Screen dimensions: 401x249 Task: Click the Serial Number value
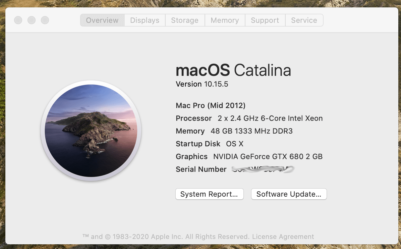click(264, 169)
